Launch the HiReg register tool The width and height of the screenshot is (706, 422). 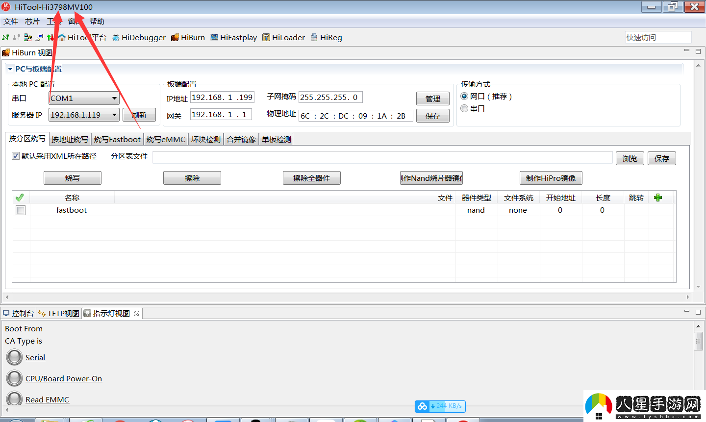pyautogui.click(x=326, y=37)
